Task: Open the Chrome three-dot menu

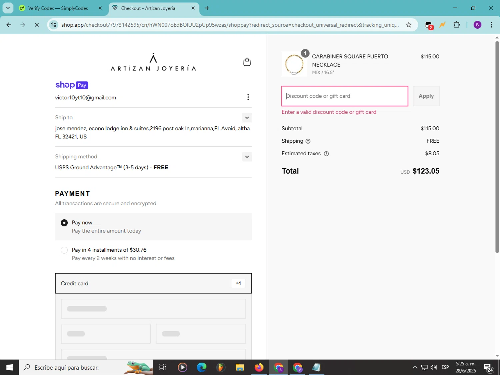Action: (x=491, y=25)
